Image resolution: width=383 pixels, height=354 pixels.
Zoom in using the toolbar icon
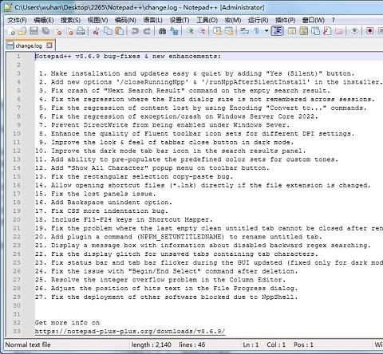(190, 31)
